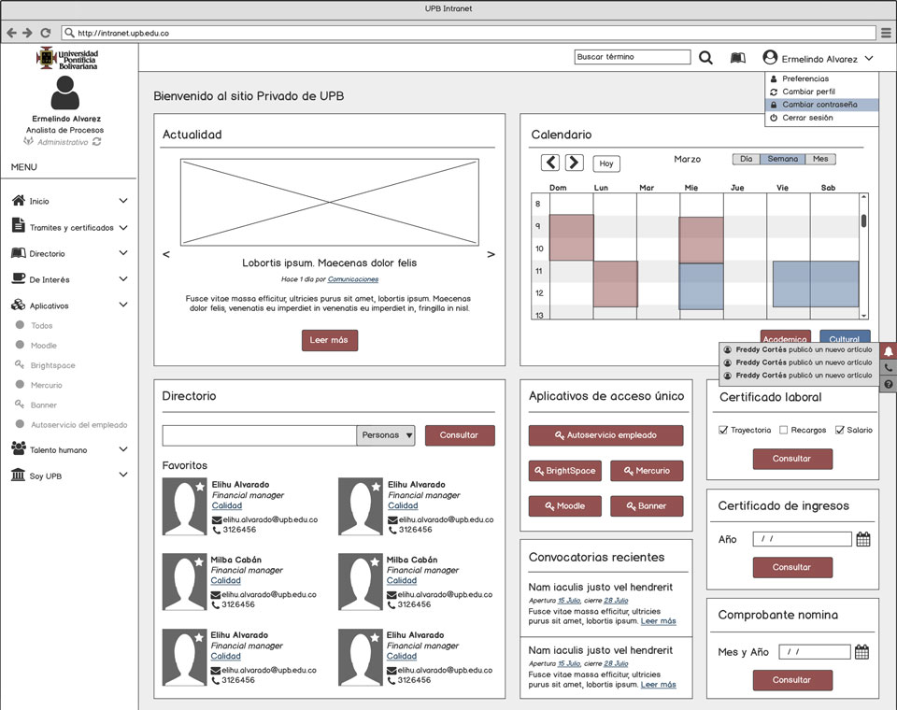This screenshot has width=897, height=710.
Task: Go to previous week in calendar
Action: (551, 163)
